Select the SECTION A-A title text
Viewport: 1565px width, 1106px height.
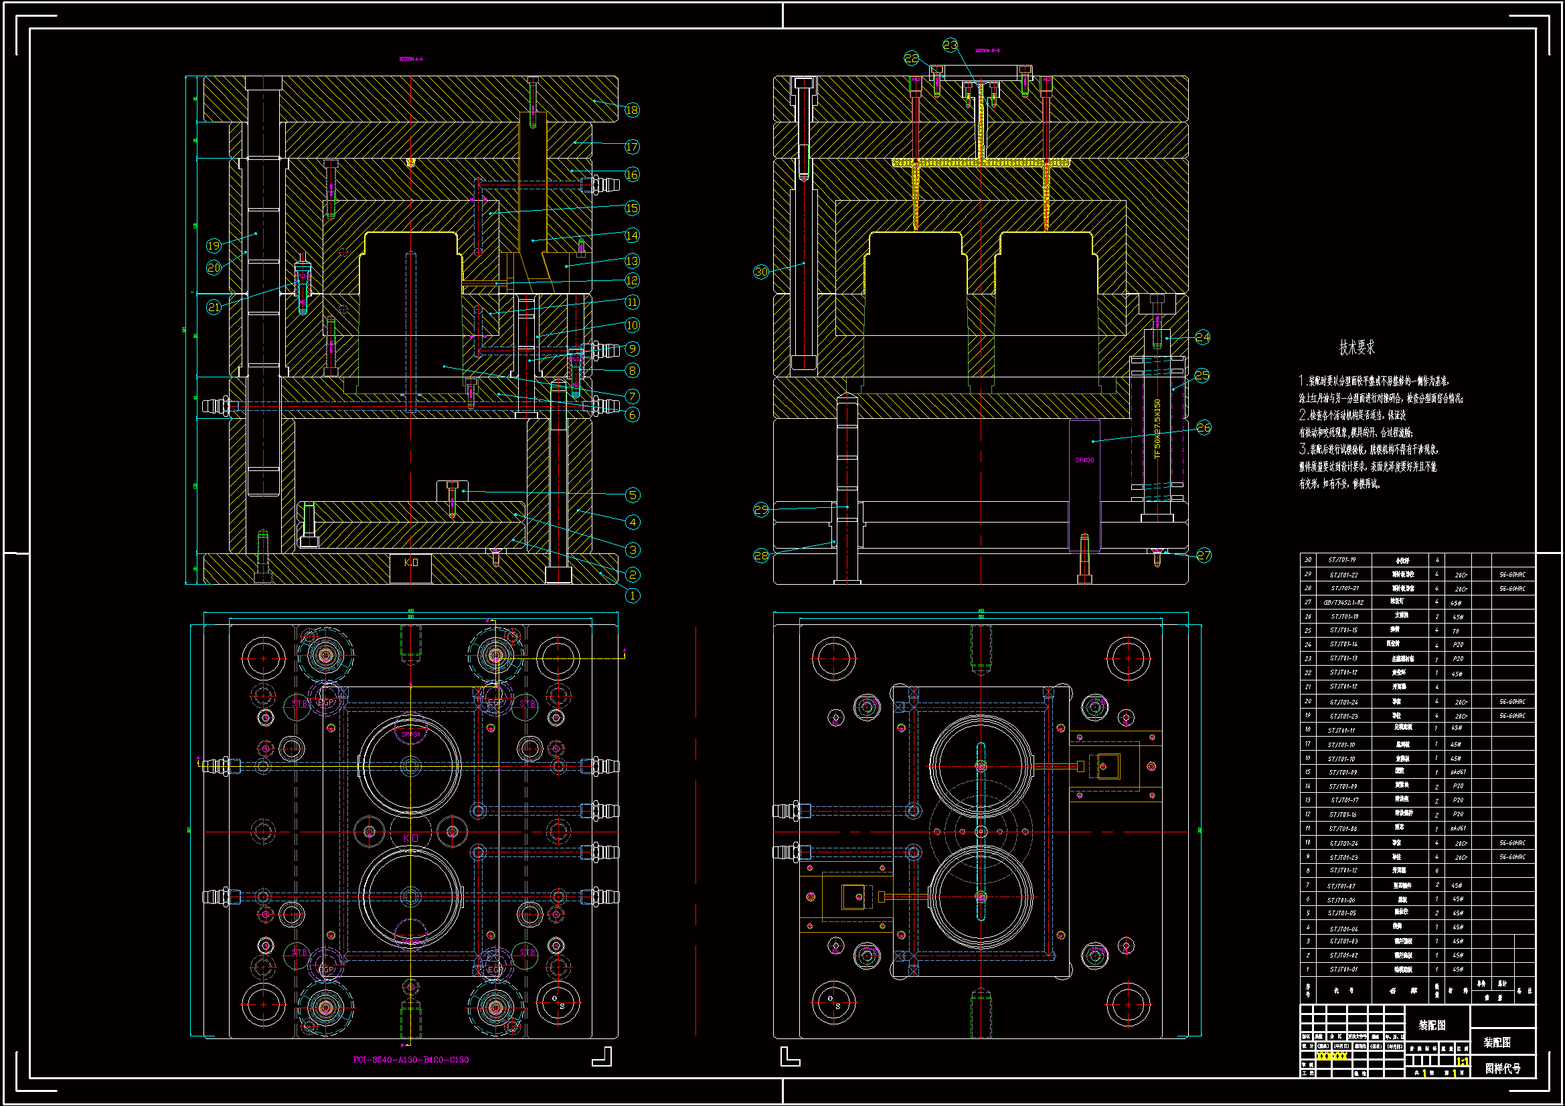[411, 60]
